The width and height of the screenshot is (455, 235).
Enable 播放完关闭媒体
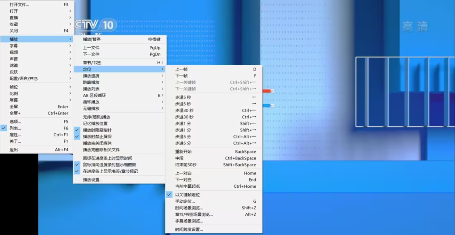click(120, 143)
